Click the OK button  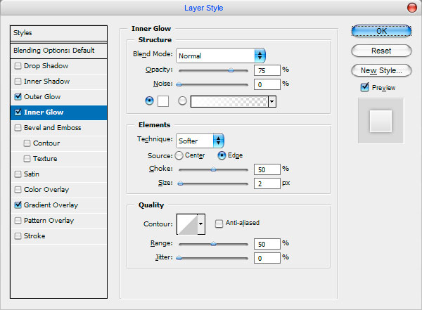pos(381,31)
